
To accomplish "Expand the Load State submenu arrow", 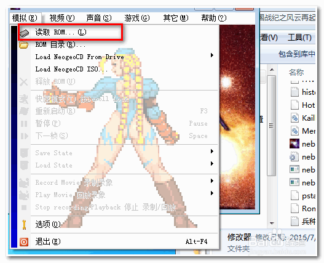I will 211,164.
